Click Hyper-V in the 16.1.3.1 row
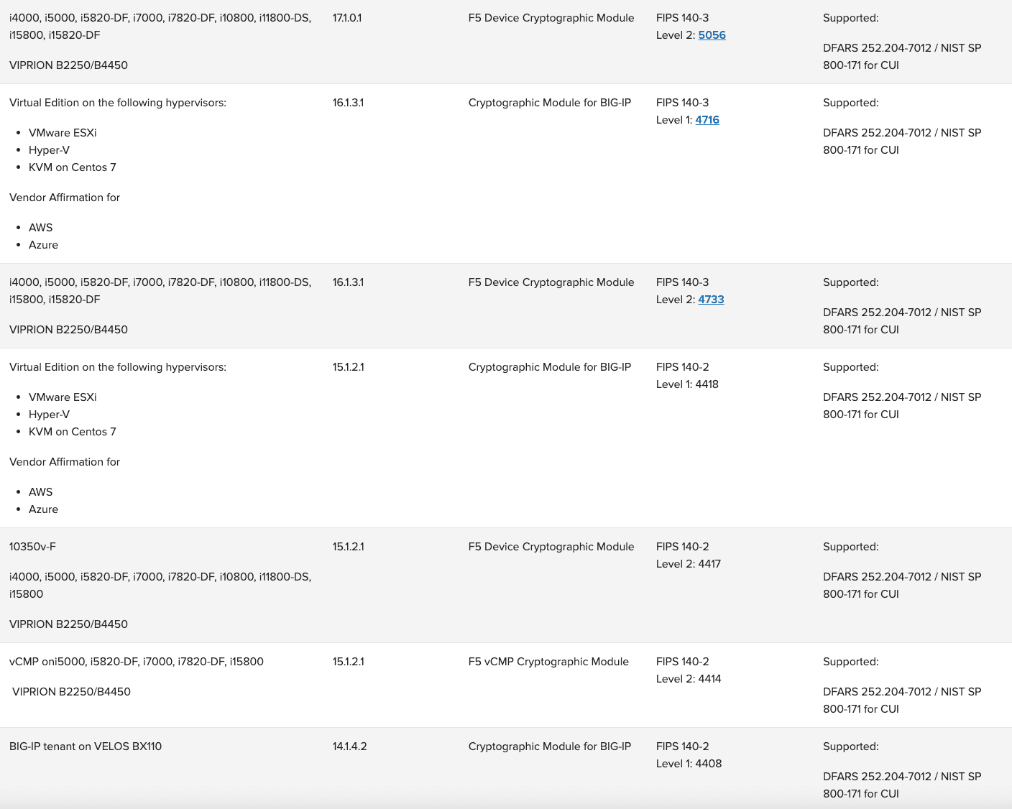Screen dimensions: 1012x809 tap(49, 150)
